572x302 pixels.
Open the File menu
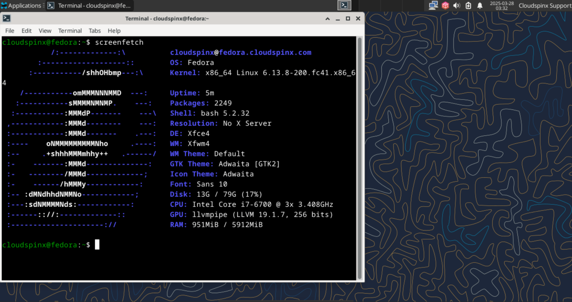9,31
